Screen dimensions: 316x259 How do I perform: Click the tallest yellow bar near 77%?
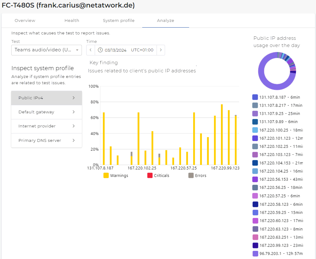coord(222,135)
